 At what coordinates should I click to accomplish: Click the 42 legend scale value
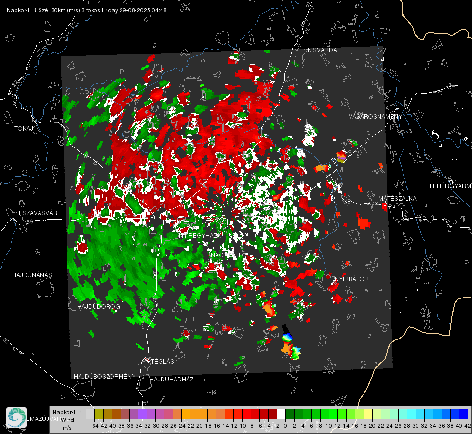467,426
